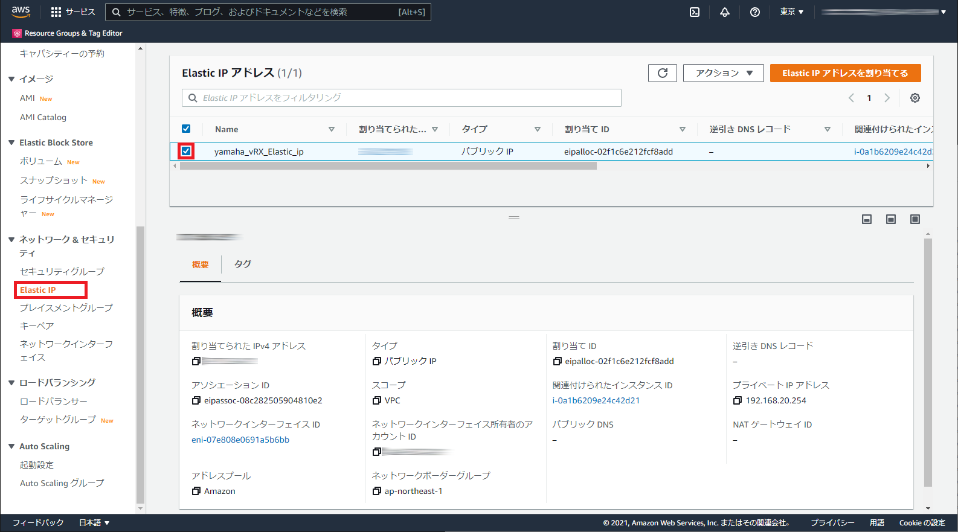
Task: Open the account menu dropdown
Action: pyautogui.click(x=883, y=12)
